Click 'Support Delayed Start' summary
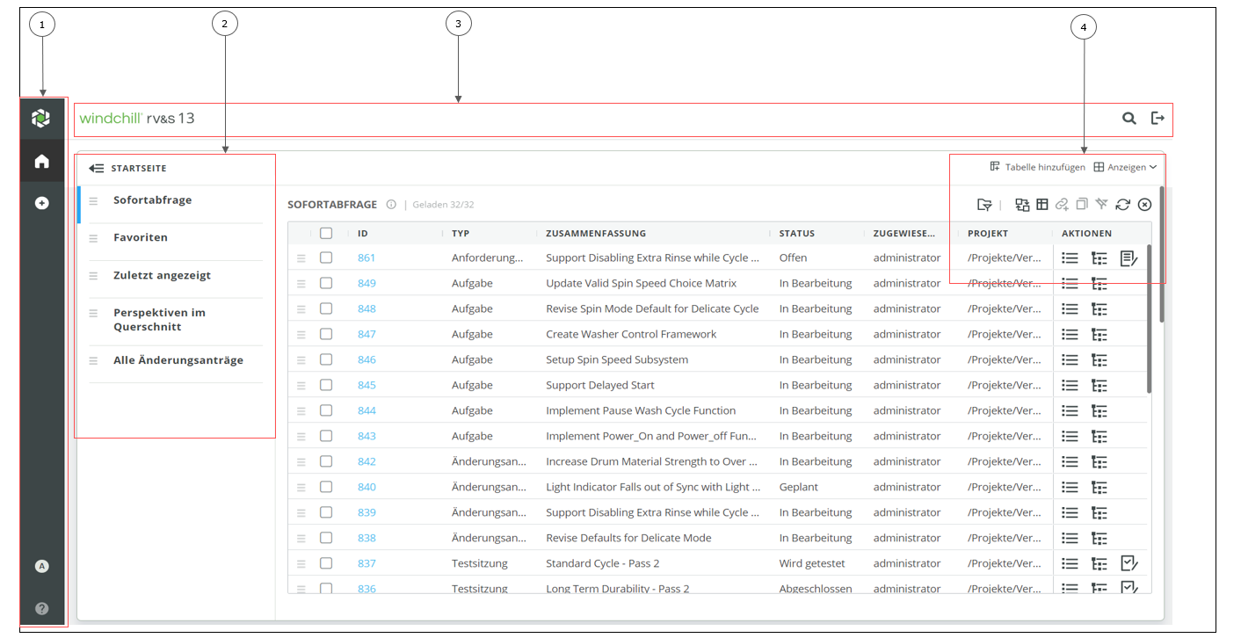 [600, 386]
